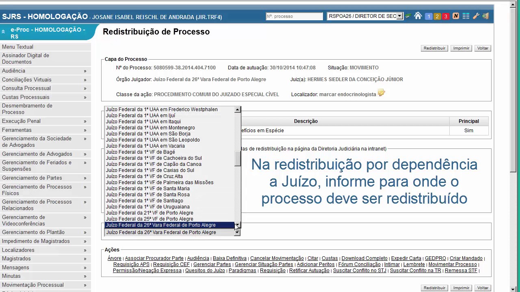
Task: Click the top Redistribuir button
Action: 434,48
